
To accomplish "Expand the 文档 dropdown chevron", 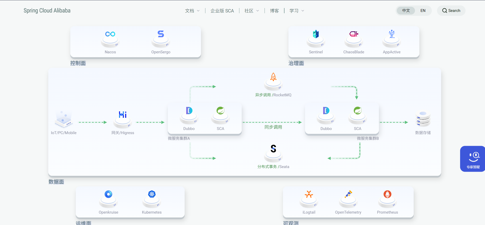I will point(198,11).
